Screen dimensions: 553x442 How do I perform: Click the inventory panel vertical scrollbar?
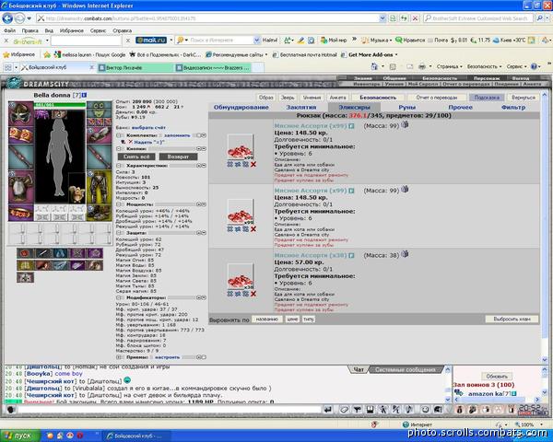coord(544,226)
